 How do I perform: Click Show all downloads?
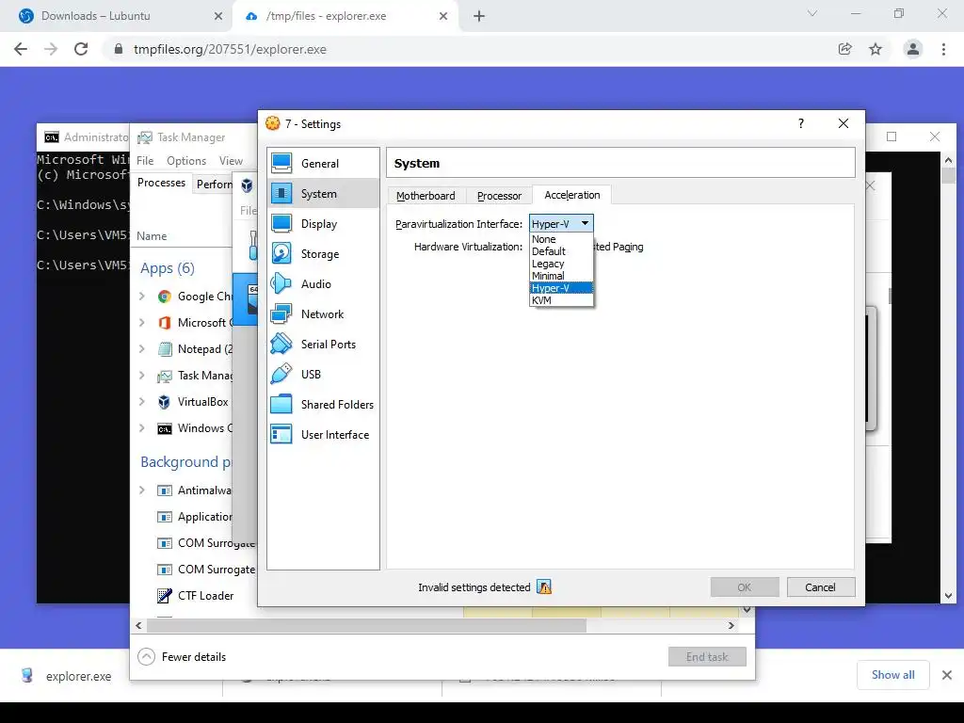point(892,675)
